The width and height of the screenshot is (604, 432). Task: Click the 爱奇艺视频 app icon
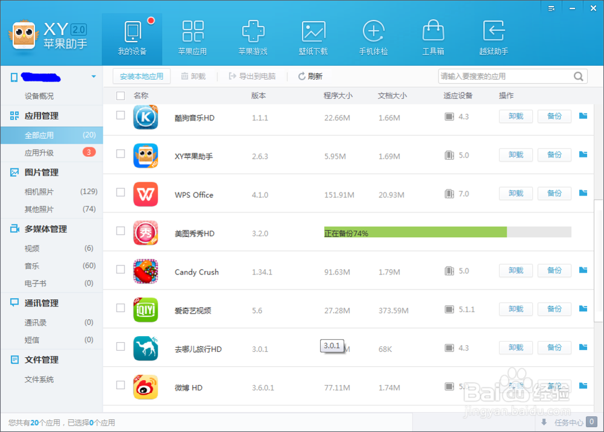click(x=146, y=310)
